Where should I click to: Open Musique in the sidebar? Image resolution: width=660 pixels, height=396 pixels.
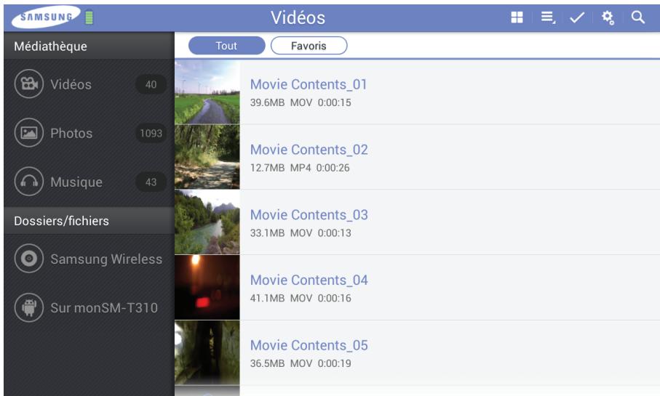tap(90, 182)
